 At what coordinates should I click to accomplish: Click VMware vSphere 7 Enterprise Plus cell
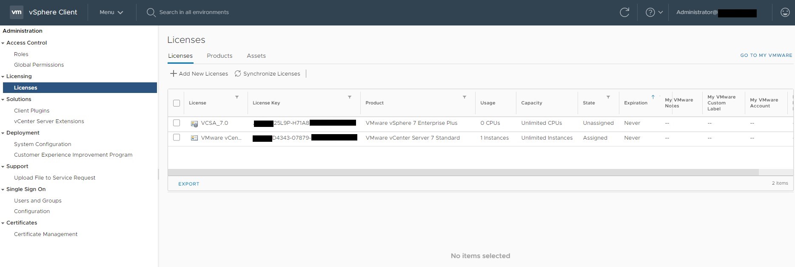coord(411,123)
